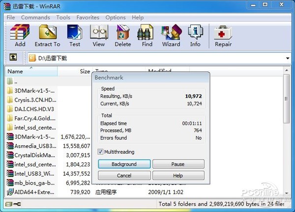The image size is (295, 212).
Task: Launch the Wizard toolbar icon
Action: (172, 32)
